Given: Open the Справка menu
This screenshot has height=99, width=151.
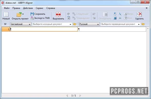Looking at the screenshot, I should point(51,8).
